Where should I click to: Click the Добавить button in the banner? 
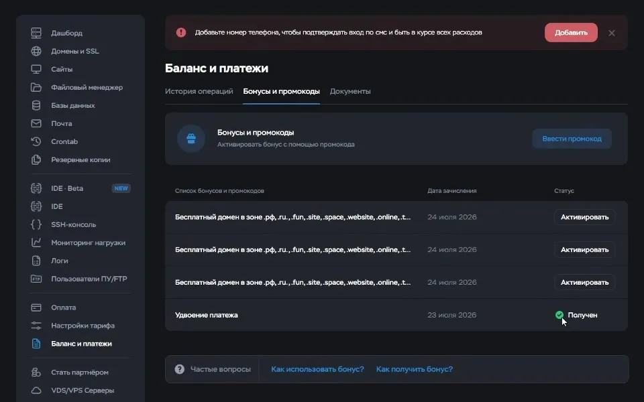tap(571, 32)
